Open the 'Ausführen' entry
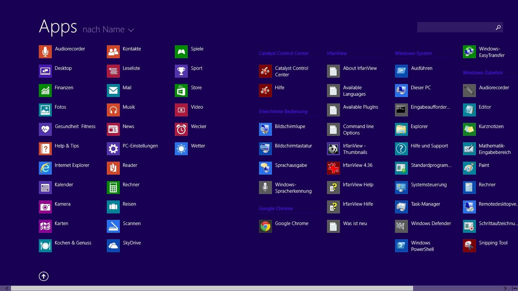Screen dimensions: 518x291 coord(414,71)
